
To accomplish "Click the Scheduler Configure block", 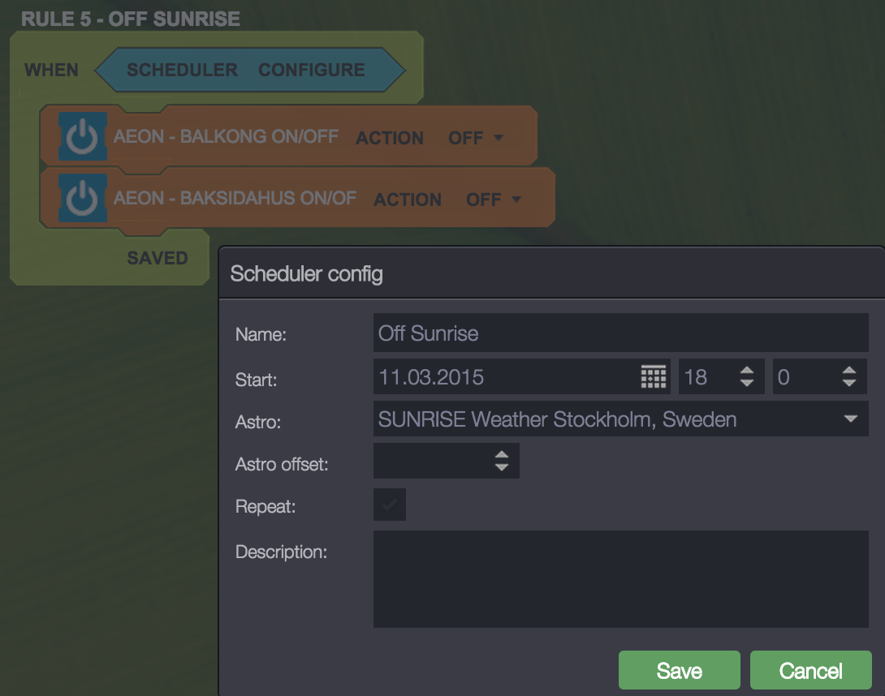I will point(249,70).
